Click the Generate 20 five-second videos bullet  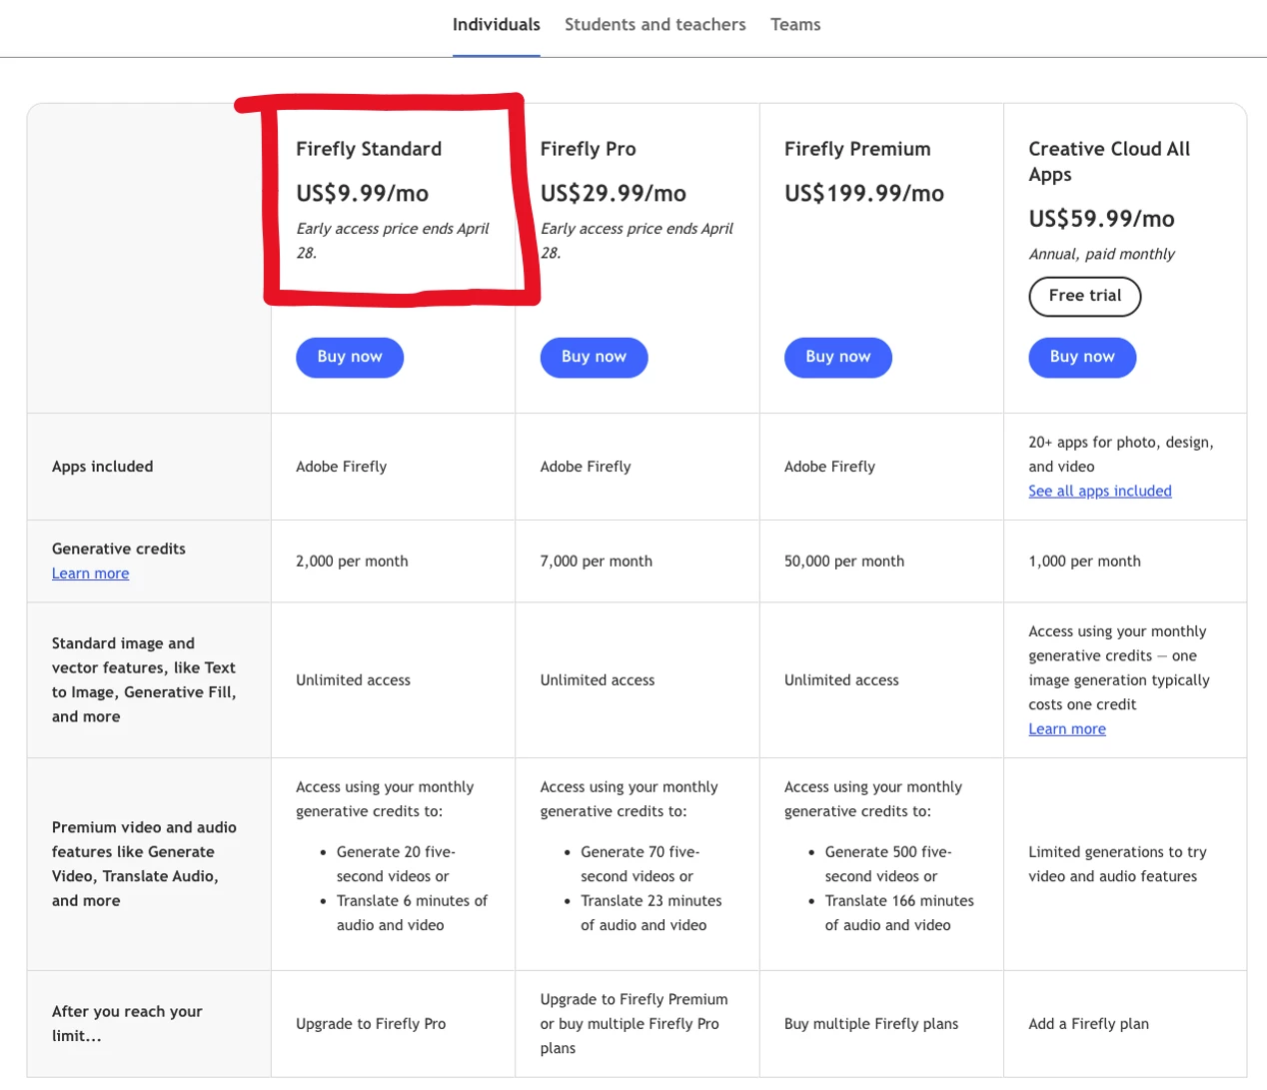tap(396, 864)
